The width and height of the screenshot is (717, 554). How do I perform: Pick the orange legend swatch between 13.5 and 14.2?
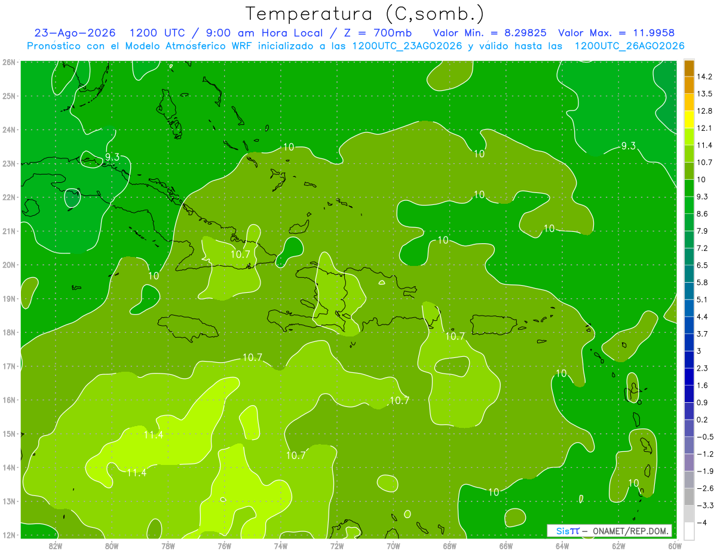689,85
